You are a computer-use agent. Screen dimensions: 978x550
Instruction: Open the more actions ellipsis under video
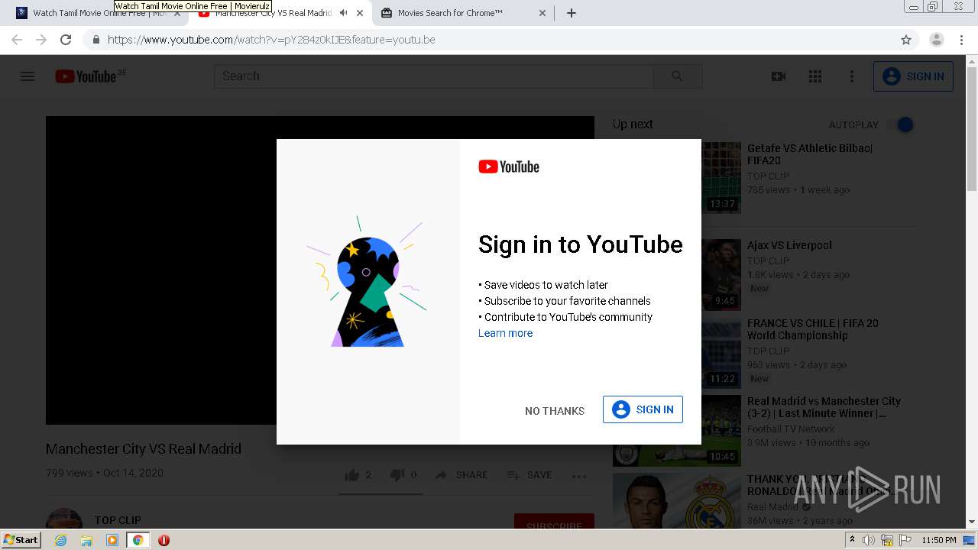579,476
